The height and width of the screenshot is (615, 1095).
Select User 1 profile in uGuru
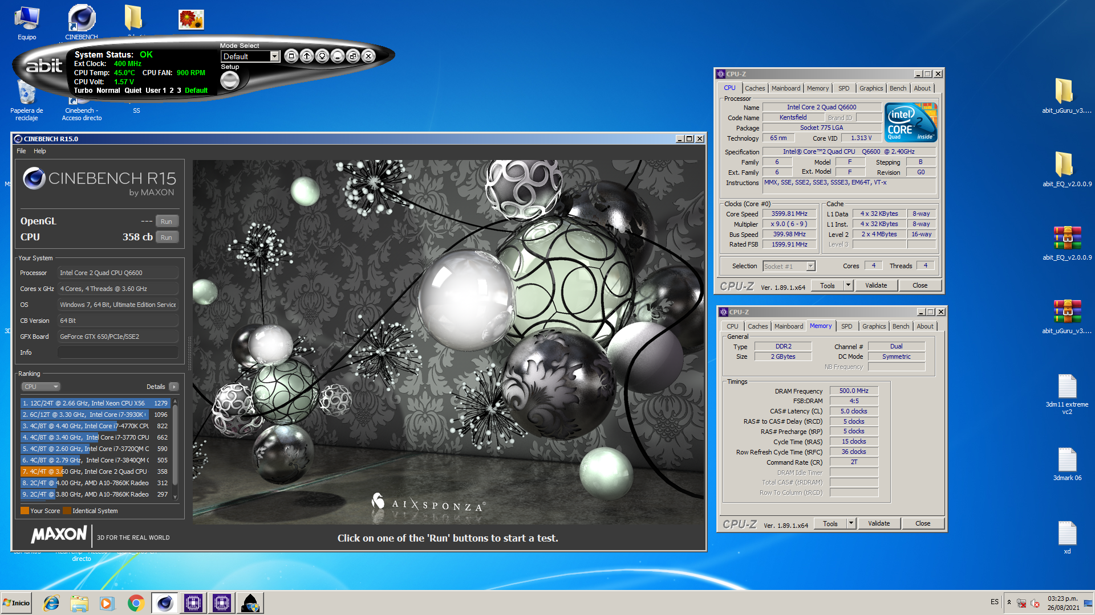coord(156,91)
